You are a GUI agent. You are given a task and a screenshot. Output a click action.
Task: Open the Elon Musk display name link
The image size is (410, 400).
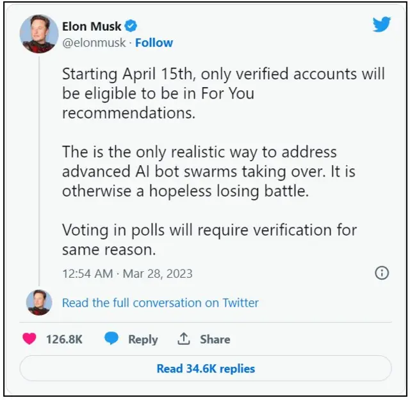(92, 26)
